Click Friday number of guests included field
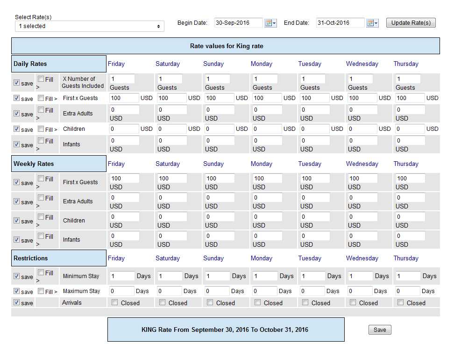This screenshot has height=344, width=454. 122,79
